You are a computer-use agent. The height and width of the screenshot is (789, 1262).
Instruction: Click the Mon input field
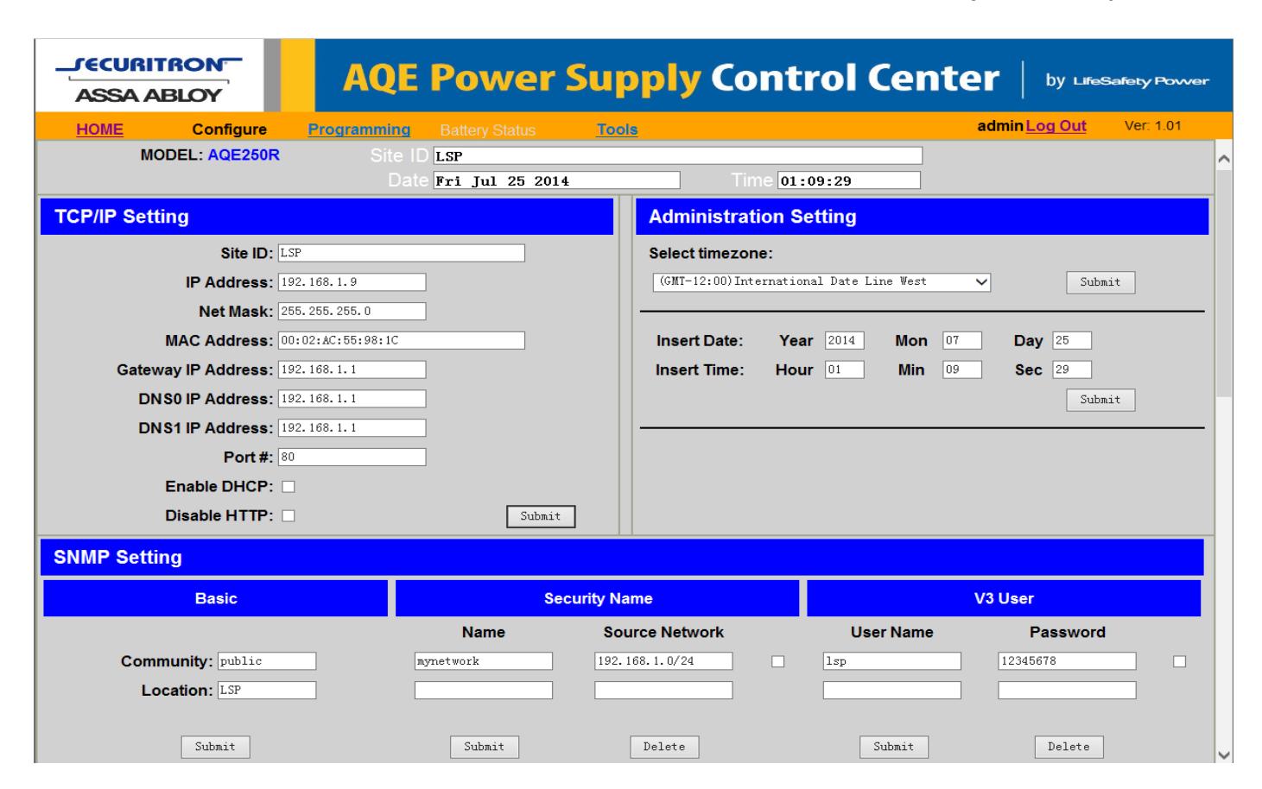tap(962, 340)
